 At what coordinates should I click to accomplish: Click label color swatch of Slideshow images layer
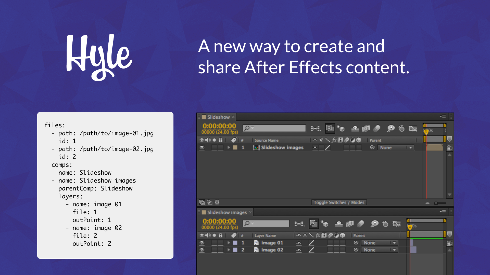235,147
